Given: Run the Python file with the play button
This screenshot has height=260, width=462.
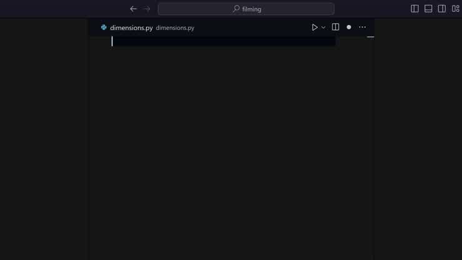Looking at the screenshot, I should click(x=315, y=27).
